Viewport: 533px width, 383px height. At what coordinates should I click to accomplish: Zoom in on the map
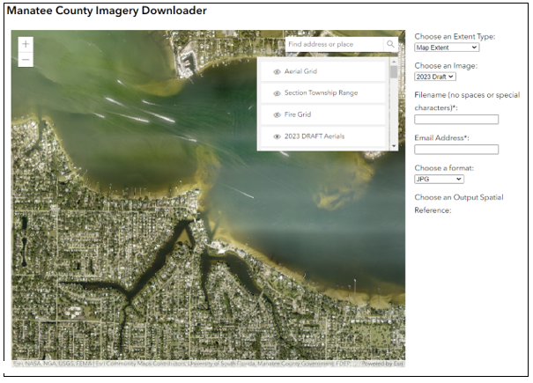point(26,44)
